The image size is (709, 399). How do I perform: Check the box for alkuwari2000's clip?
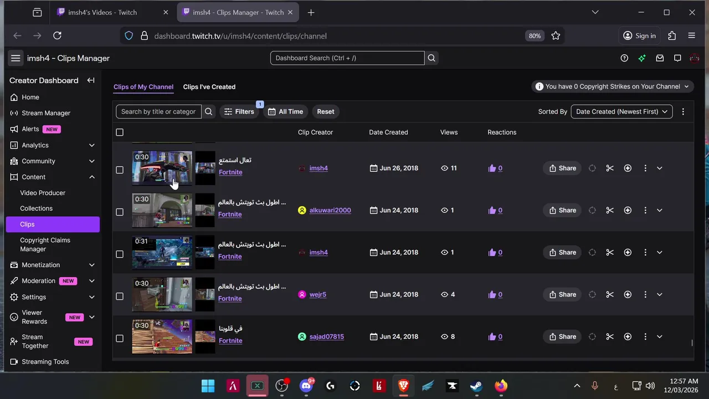pos(120,212)
